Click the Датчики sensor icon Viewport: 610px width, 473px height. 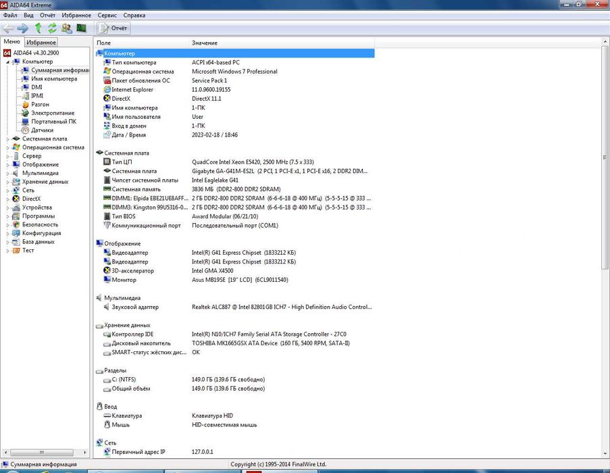[25, 130]
